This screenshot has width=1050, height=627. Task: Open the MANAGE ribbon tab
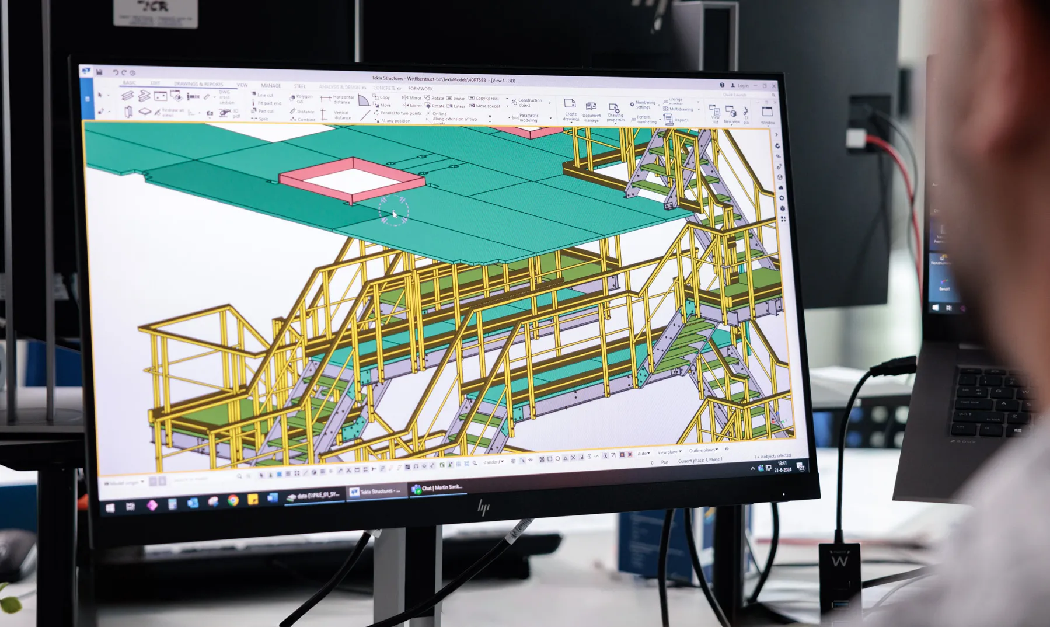pos(271,85)
